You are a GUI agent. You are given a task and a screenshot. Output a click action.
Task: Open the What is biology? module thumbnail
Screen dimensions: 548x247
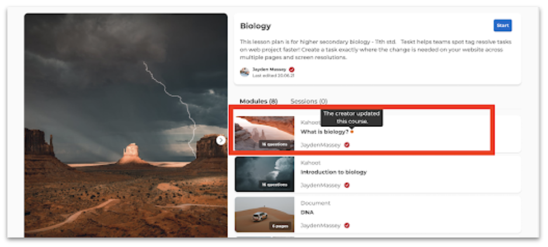tap(265, 133)
